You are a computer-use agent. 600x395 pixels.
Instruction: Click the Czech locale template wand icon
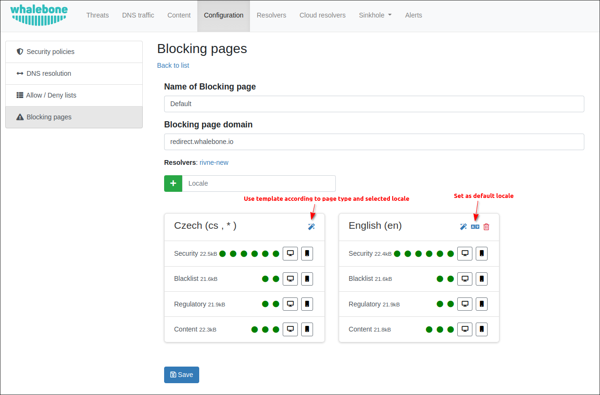click(311, 227)
